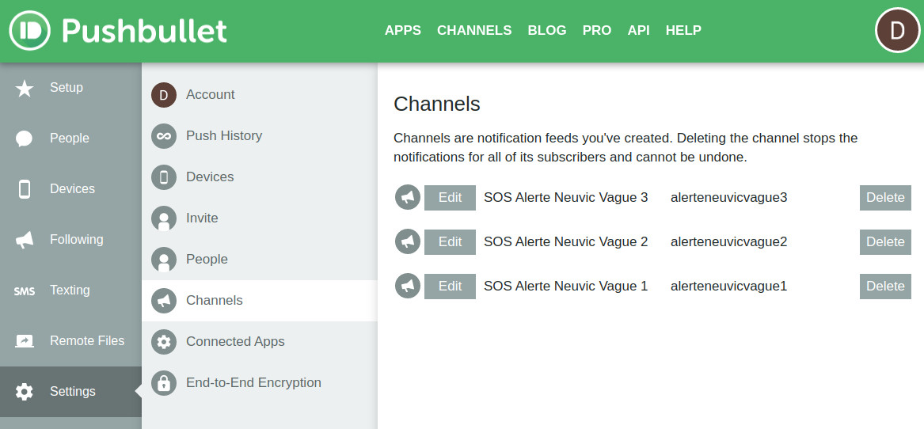Screen dimensions: 924x429
Task: Open the user avatar in top-right corner
Action: pyautogui.click(x=897, y=31)
